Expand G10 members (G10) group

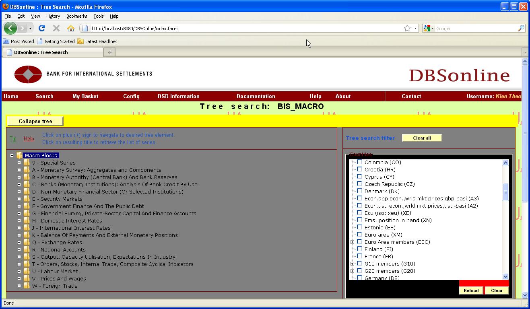[x=352, y=264]
